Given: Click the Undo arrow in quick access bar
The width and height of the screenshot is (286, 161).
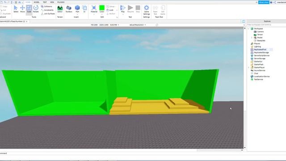Looking at the screenshot, I should coord(5,2).
